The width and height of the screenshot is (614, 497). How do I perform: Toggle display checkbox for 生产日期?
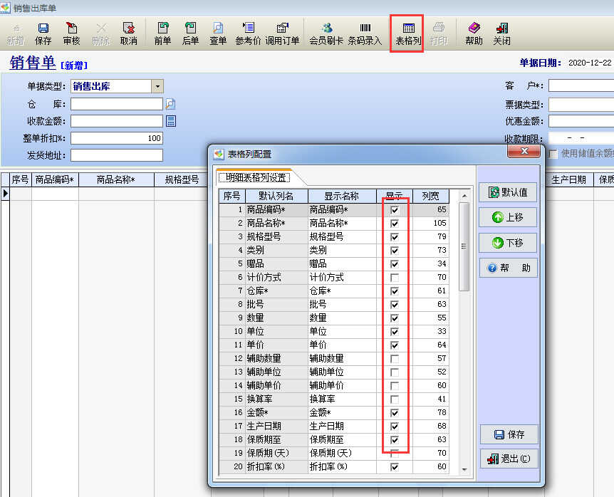tap(395, 427)
